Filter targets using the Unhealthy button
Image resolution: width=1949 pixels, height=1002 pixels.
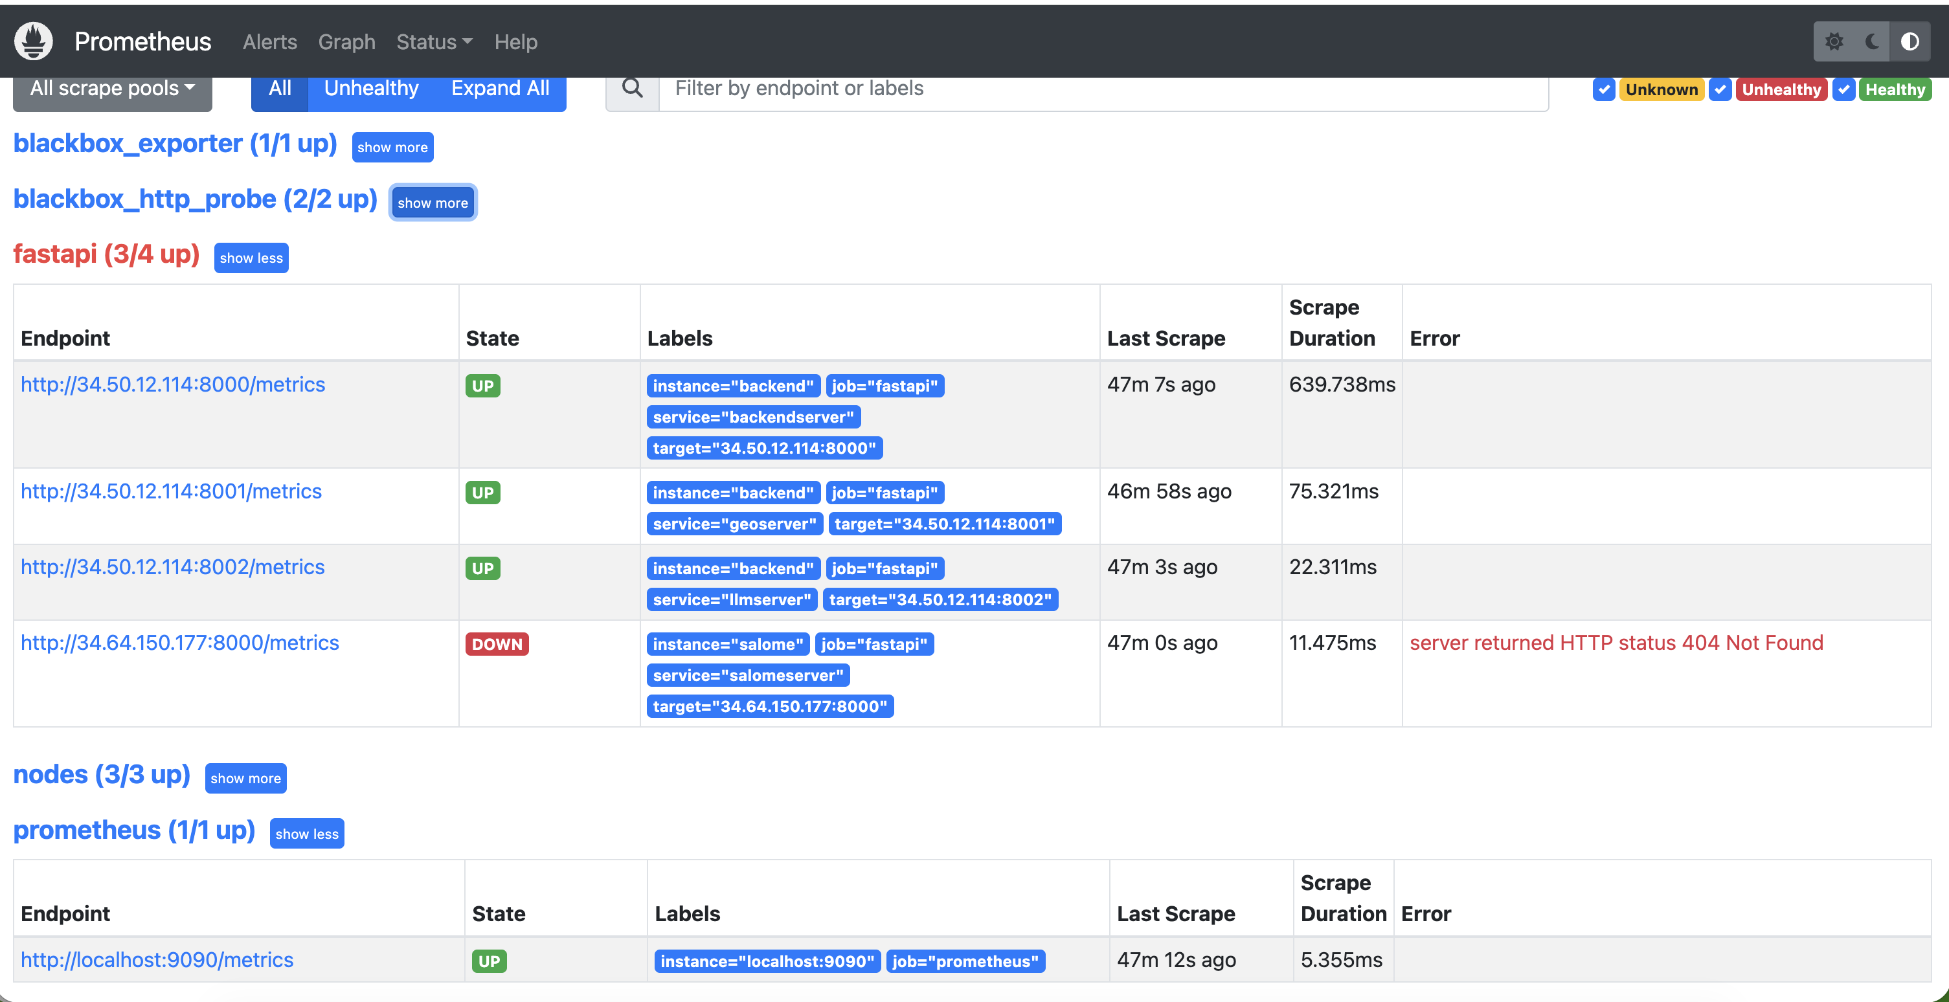(372, 89)
